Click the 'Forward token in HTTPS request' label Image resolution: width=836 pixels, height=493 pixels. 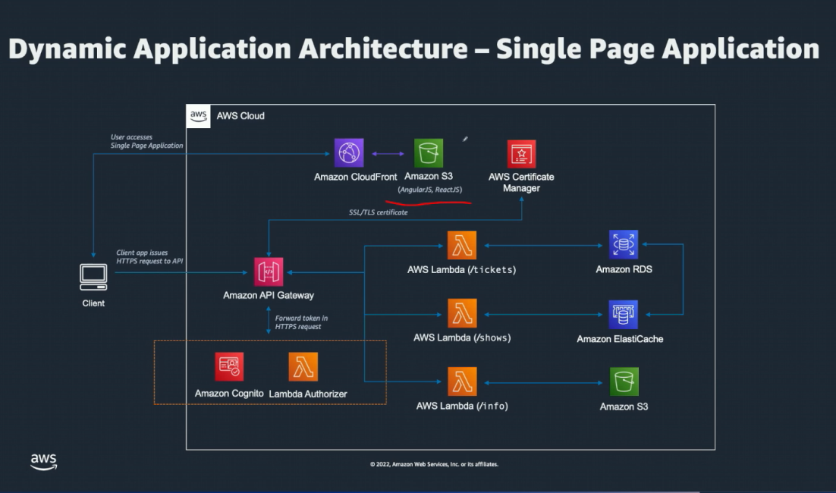point(301,322)
